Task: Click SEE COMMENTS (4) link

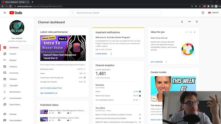Action: pos(49,93)
